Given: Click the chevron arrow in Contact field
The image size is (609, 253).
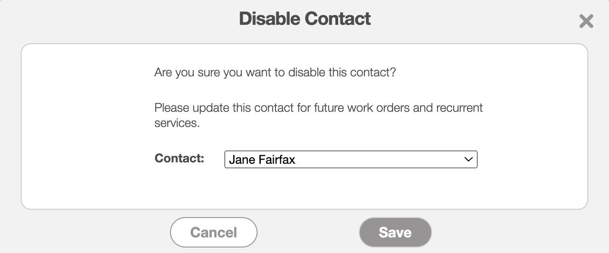Looking at the screenshot, I should [x=468, y=160].
